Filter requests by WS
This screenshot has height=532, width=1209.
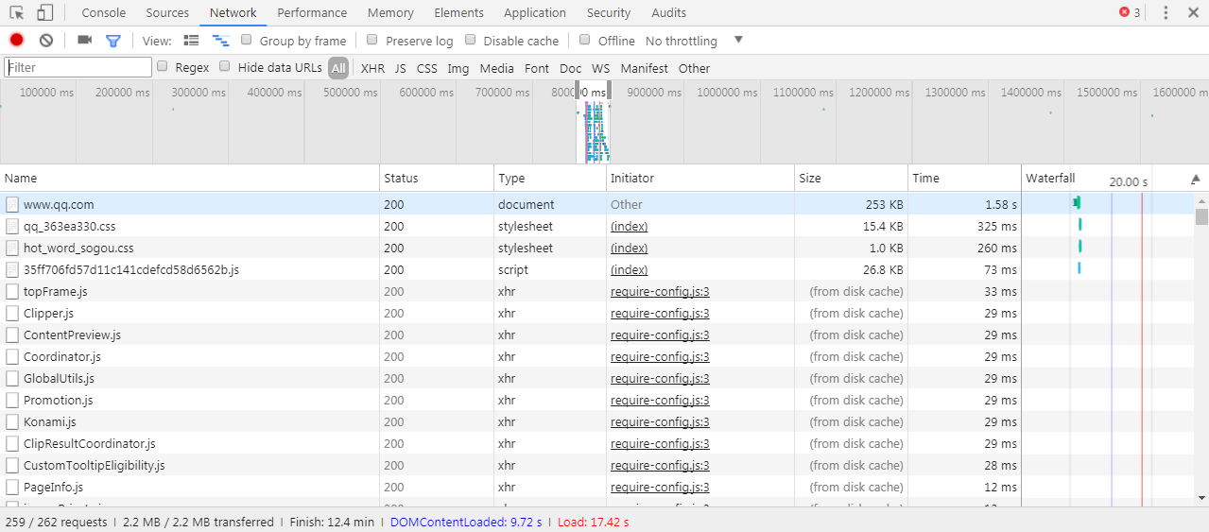[x=601, y=68]
